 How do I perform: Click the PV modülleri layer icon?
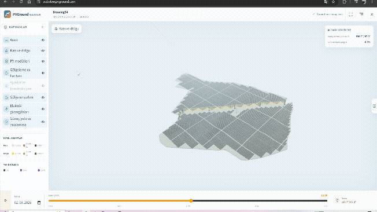(x=6, y=61)
